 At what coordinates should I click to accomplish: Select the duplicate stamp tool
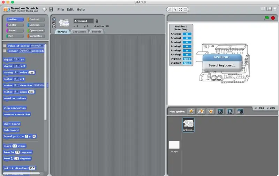[170, 10]
